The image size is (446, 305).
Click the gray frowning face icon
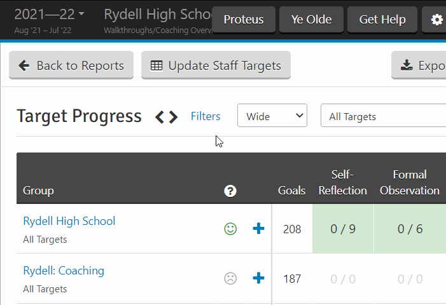[x=230, y=278]
